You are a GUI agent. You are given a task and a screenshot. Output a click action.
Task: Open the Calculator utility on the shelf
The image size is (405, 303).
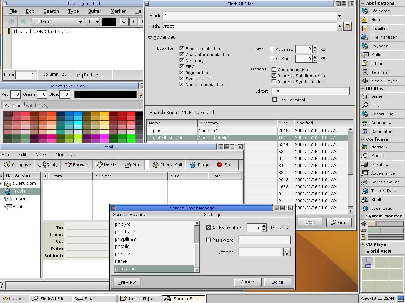tap(381, 132)
